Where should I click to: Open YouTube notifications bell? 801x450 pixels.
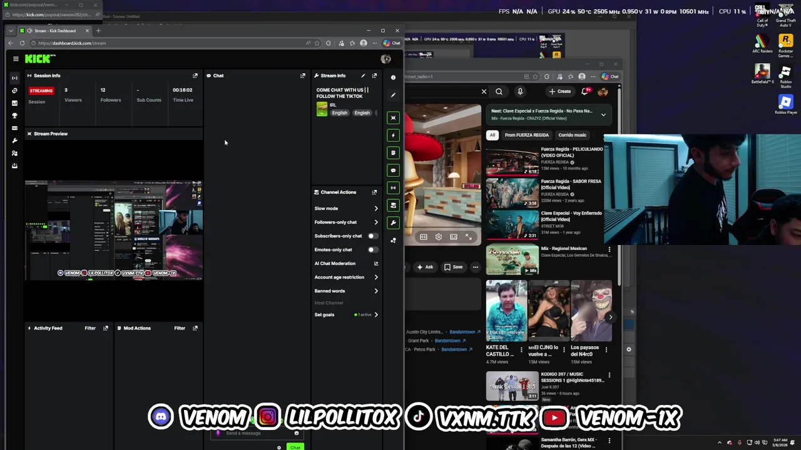click(x=585, y=91)
